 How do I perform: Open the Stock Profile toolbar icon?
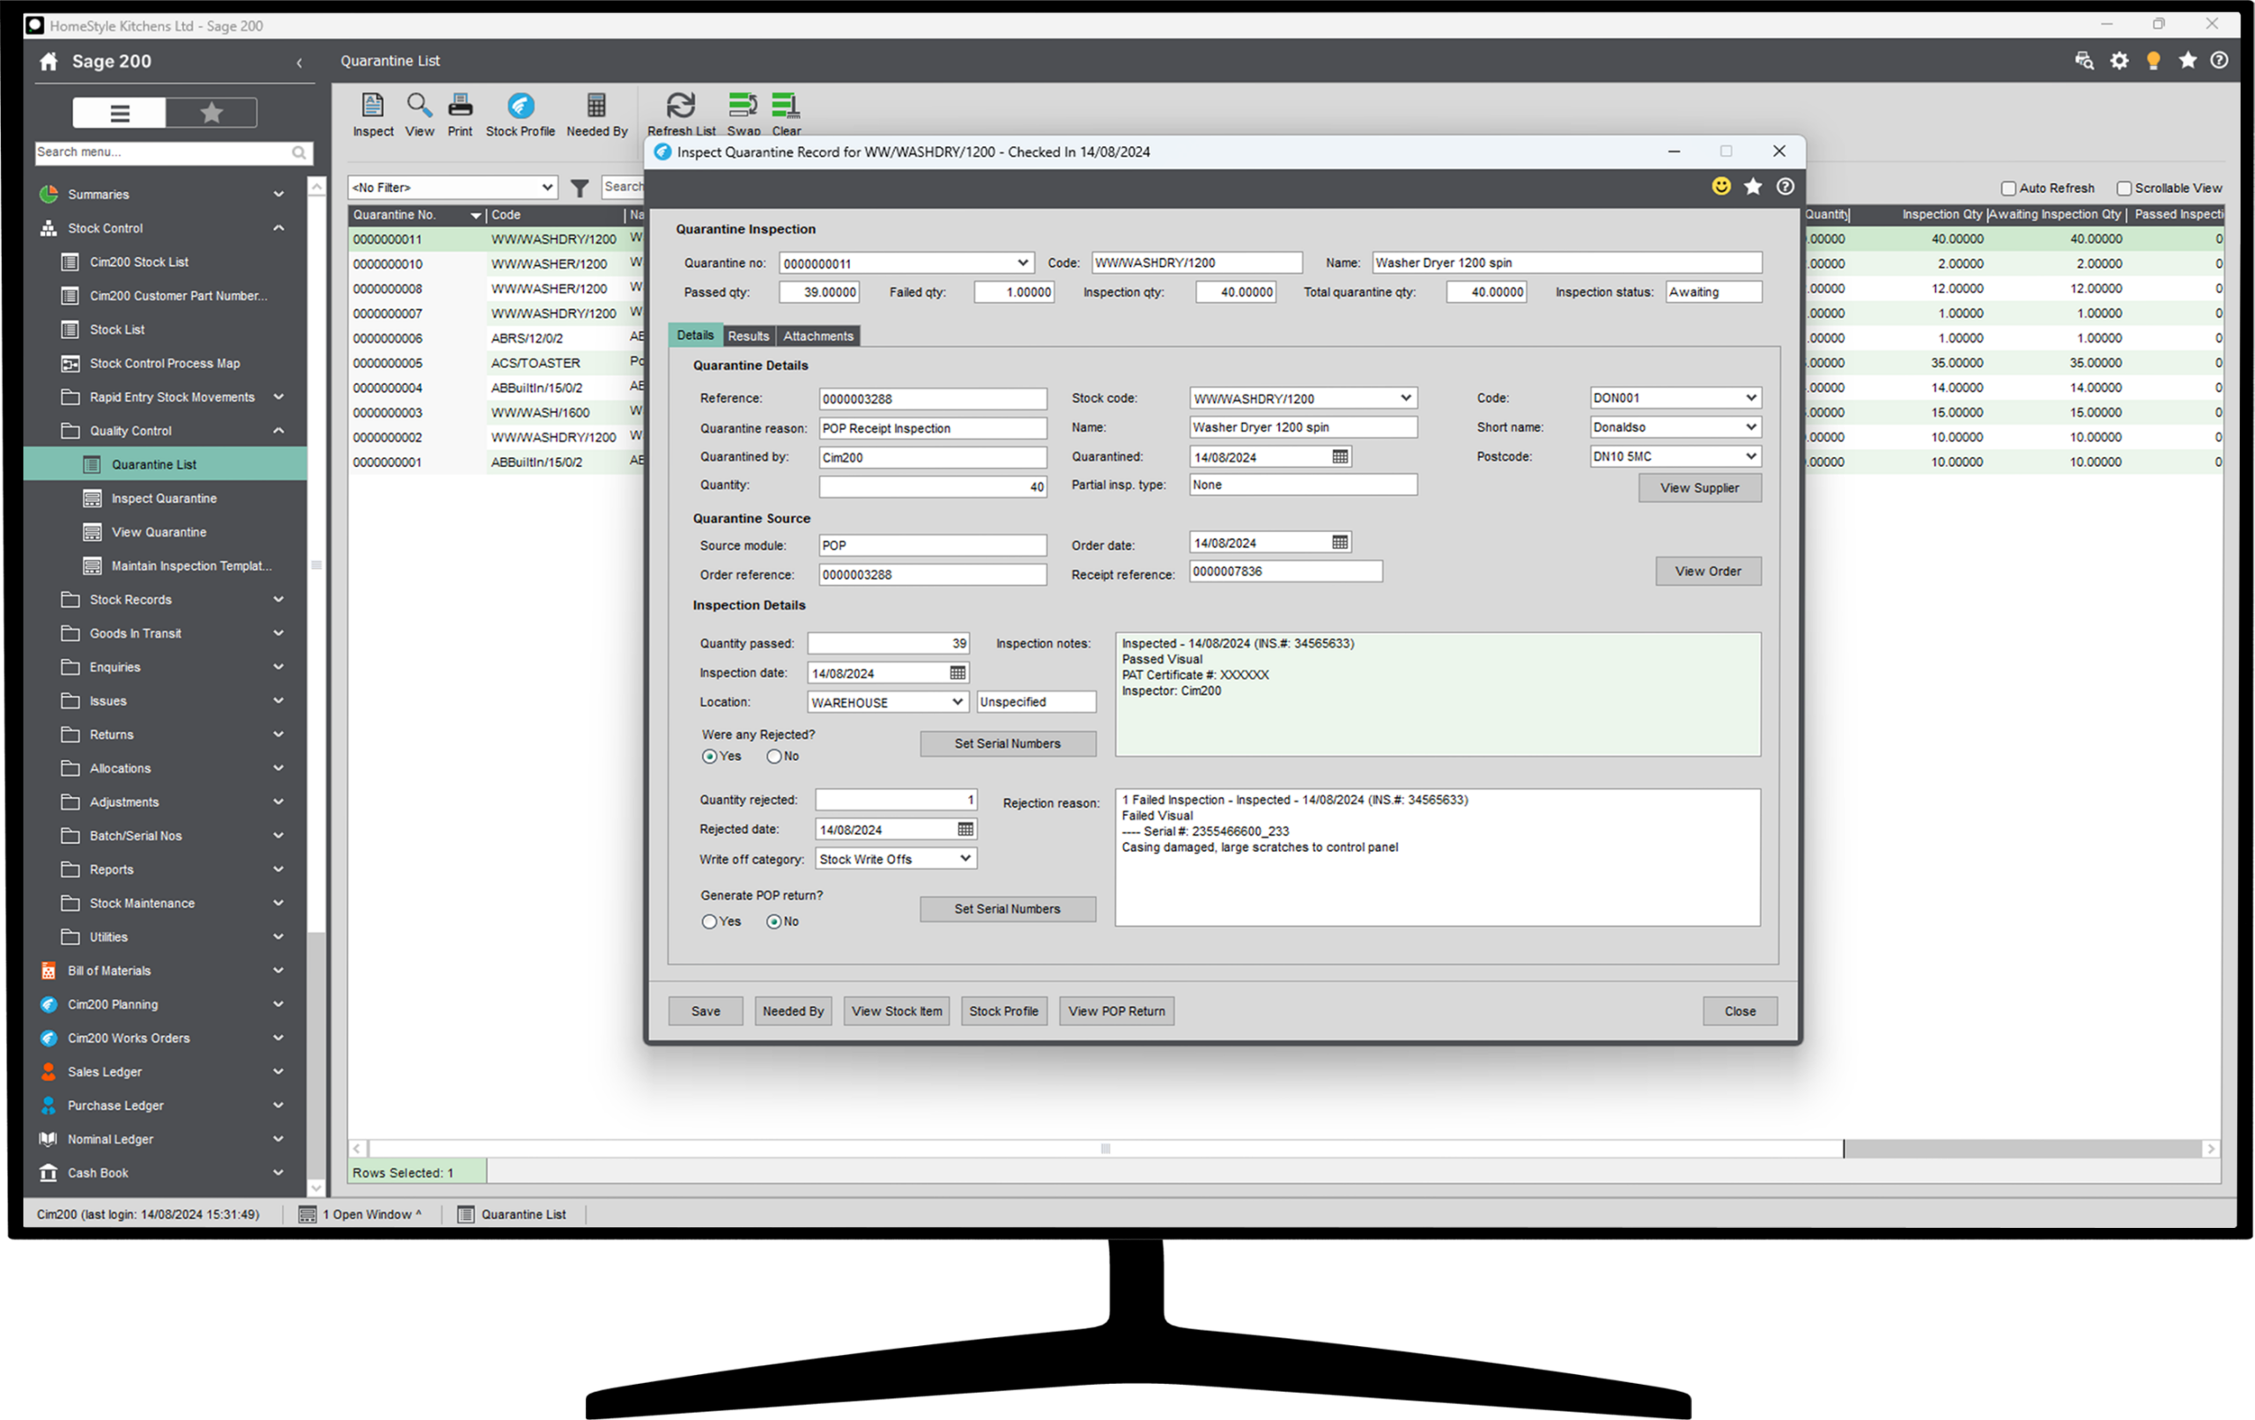520,105
